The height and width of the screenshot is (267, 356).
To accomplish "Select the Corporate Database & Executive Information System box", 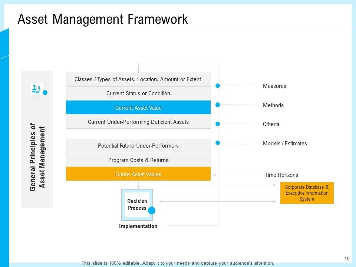I will 307,193.
